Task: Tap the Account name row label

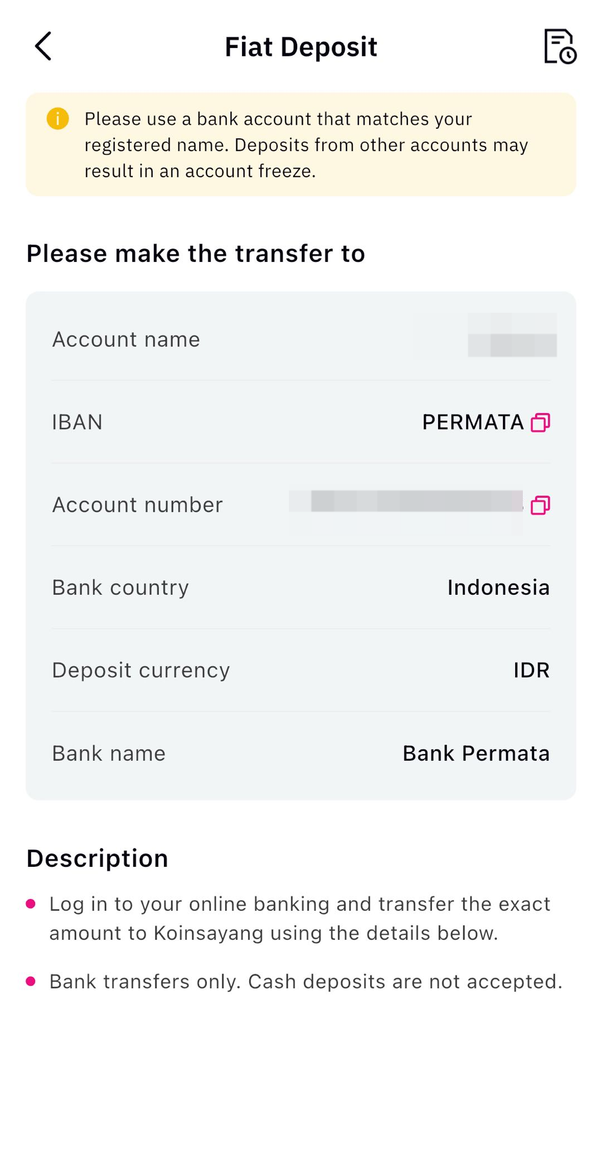Action: coord(126,339)
